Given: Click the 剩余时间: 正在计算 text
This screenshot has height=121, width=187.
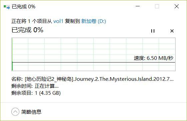Looking at the screenshot, I should (x=35, y=86).
